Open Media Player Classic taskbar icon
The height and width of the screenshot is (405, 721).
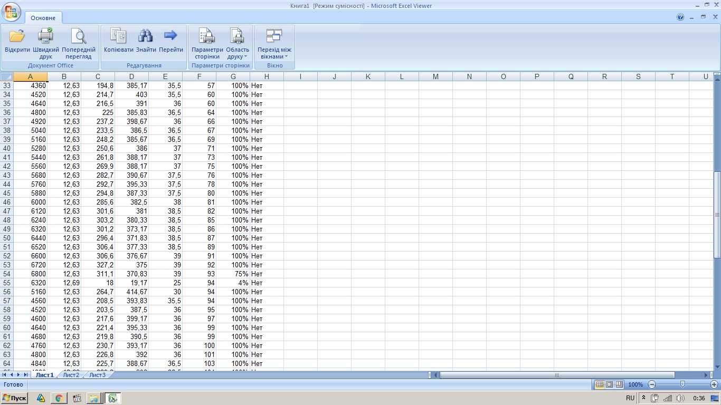77,398
